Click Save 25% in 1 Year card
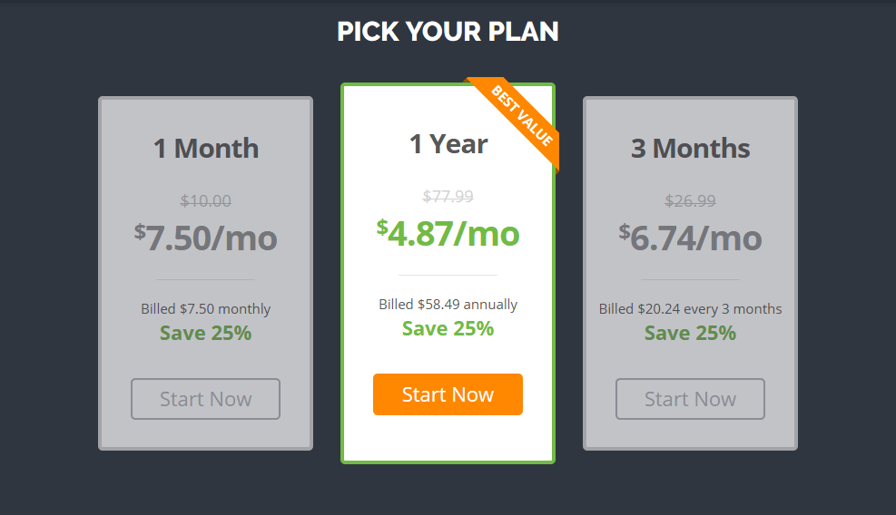The height and width of the screenshot is (515, 896). pyautogui.click(x=448, y=328)
